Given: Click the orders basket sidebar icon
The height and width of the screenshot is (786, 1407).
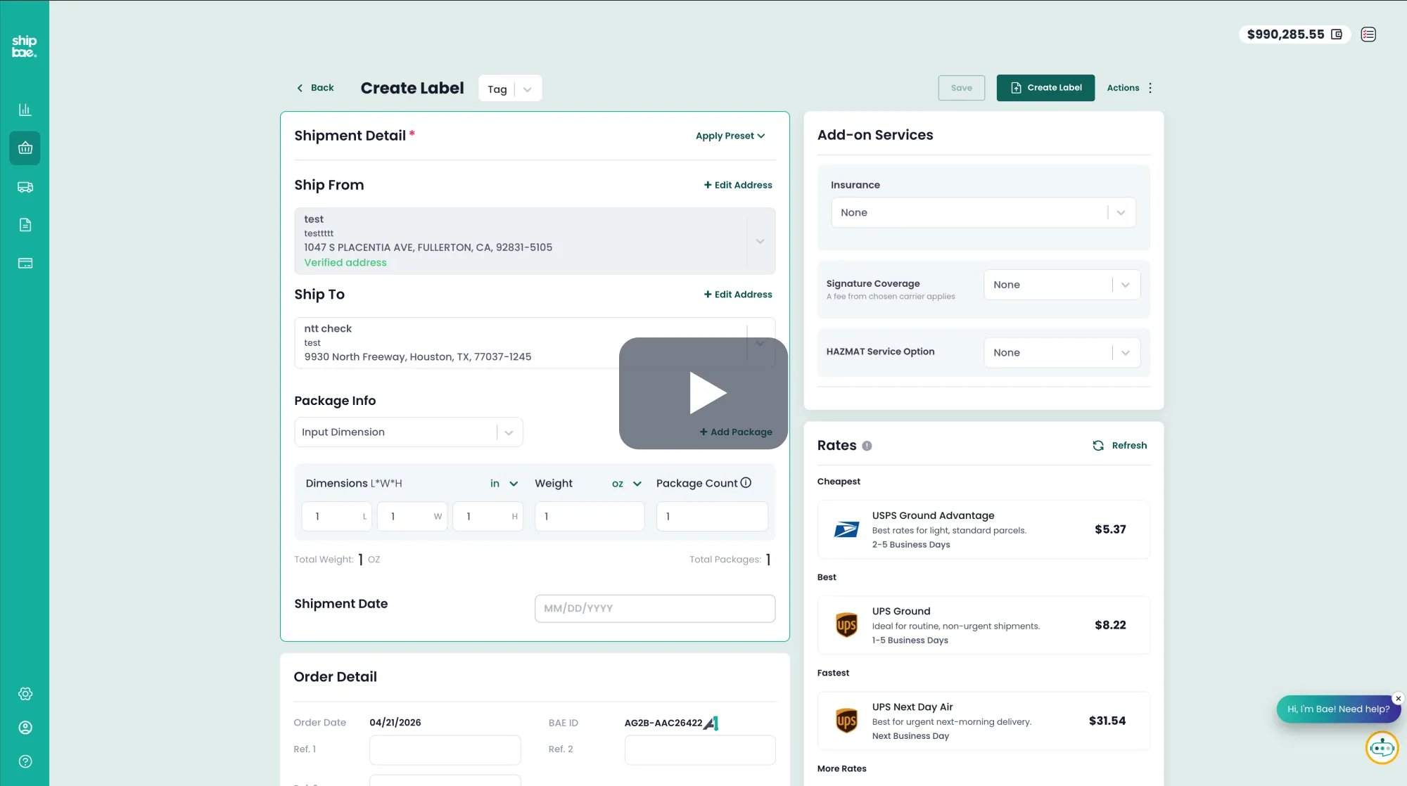Looking at the screenshot, I should point(25,148).
